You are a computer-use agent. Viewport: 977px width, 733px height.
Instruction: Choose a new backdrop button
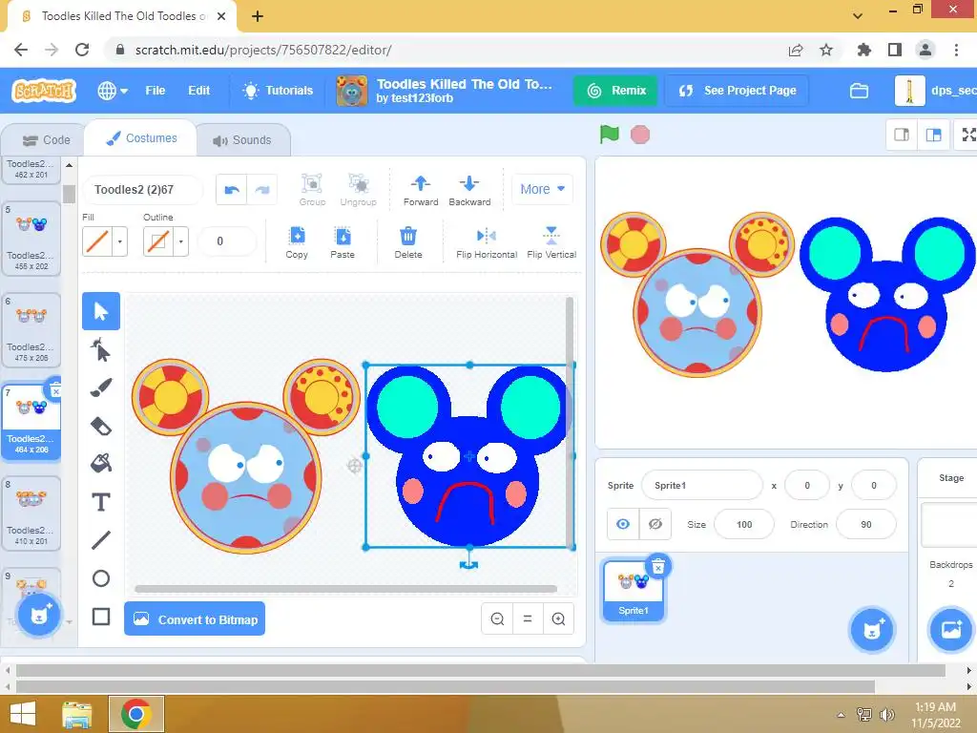[x=951, y=630]
